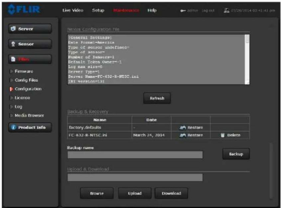Screen dimensions: 281x208
Task: Click the Browse button
Action: [97, 193]
